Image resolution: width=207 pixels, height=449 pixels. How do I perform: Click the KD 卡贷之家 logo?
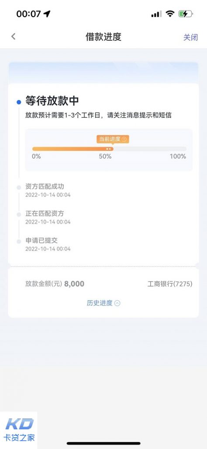[x=19, y=430]
